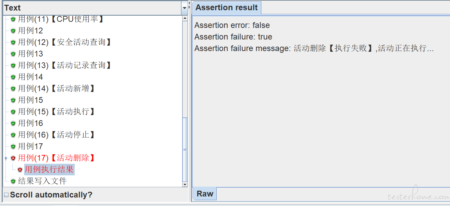
Task: Enable the Scroll automatically checkbox
Action: pos(6,195)
